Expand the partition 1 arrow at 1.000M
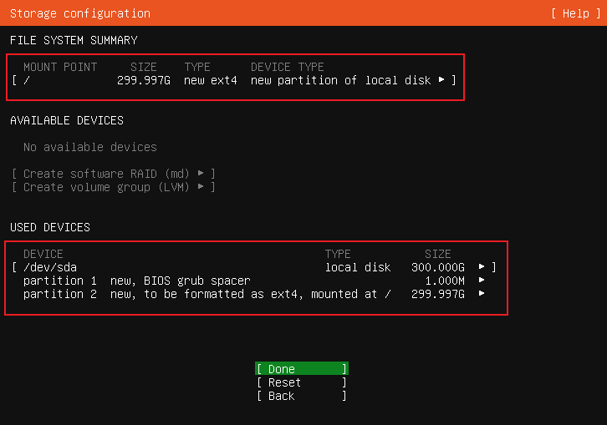The image size is (607, 425). pos(482,281)
